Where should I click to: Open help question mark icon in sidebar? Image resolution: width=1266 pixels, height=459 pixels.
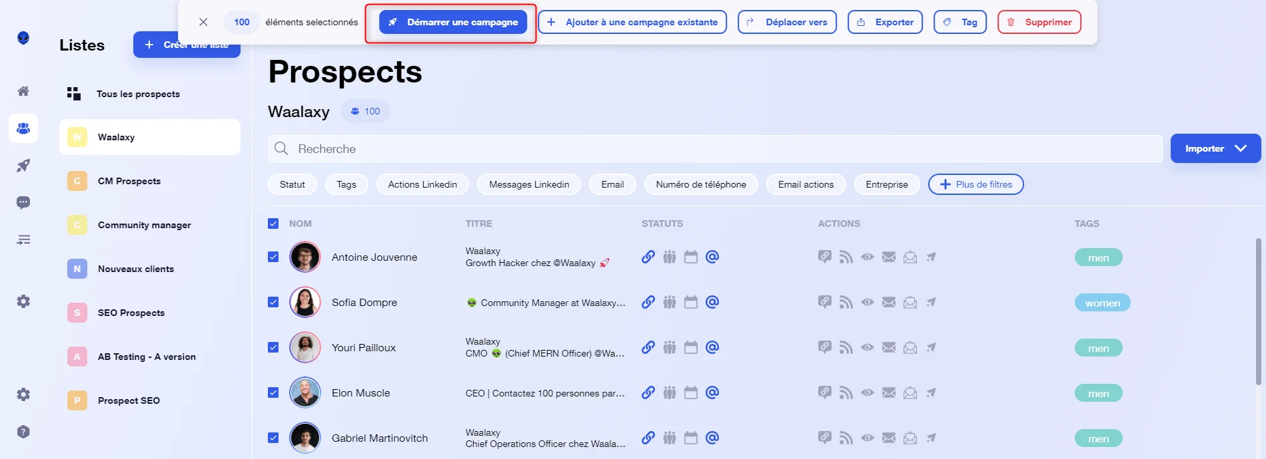pyautogui.click(x=23, y=432)
